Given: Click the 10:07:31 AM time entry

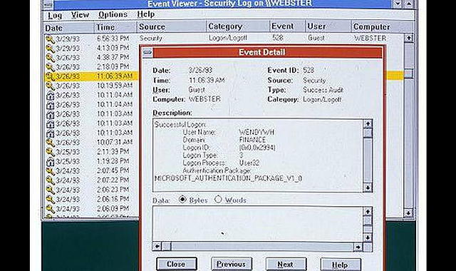Looking at the screenshot, I should click(115, 142).
